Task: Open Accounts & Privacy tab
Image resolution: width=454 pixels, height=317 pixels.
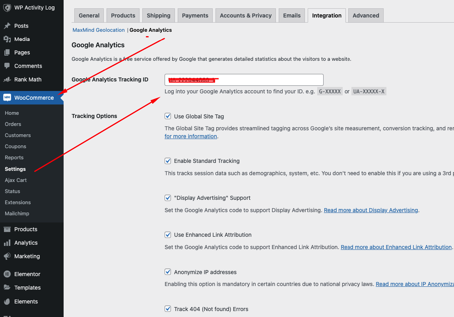Action: 246,15
